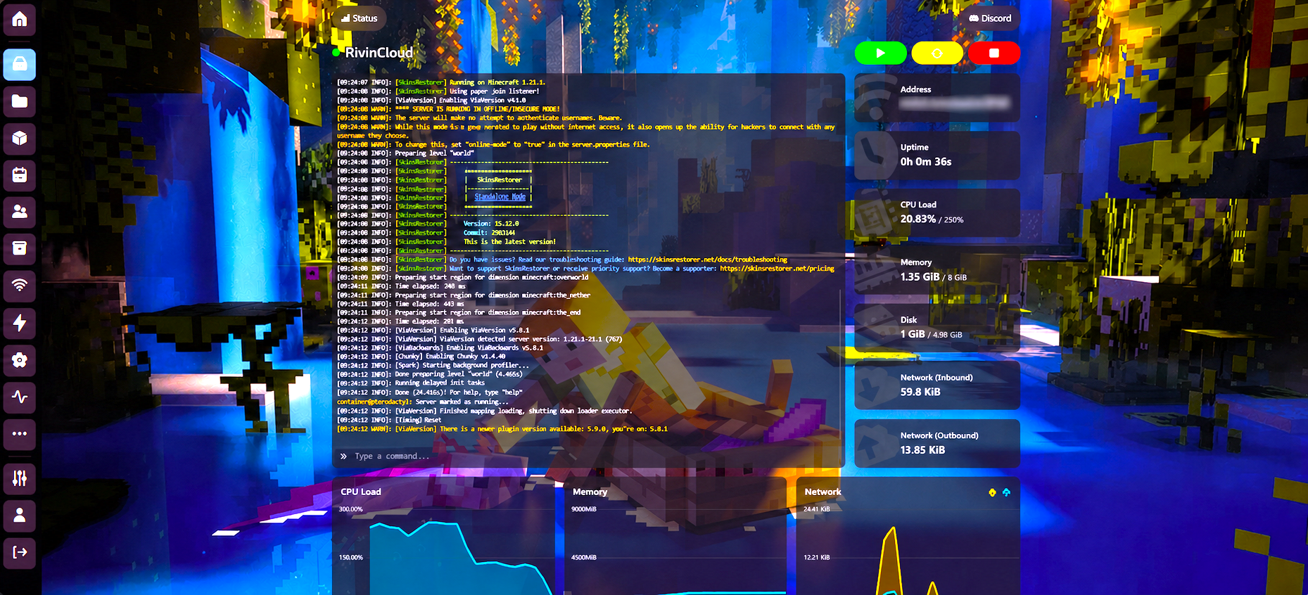Viewport: 1308px width, 595px height.
Task: Click the console prompt chevrons icon
Action: (343, 456)
